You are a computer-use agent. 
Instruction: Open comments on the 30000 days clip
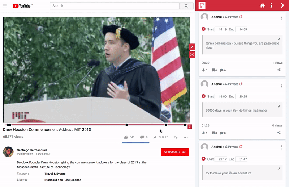coord(223,133)
